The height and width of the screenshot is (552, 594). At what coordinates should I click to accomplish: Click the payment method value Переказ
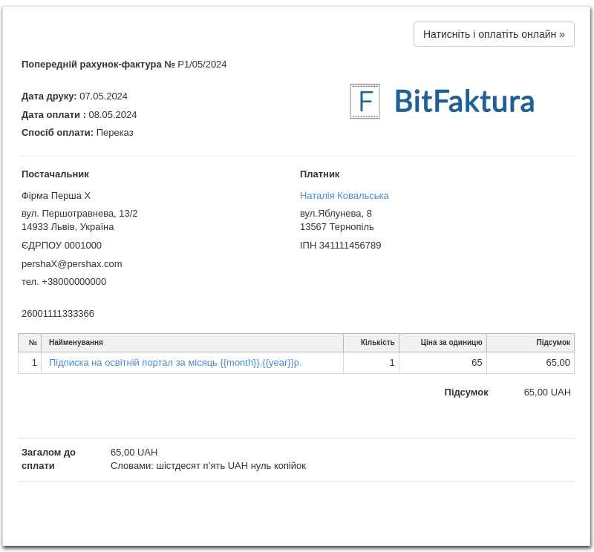[115, 133]
